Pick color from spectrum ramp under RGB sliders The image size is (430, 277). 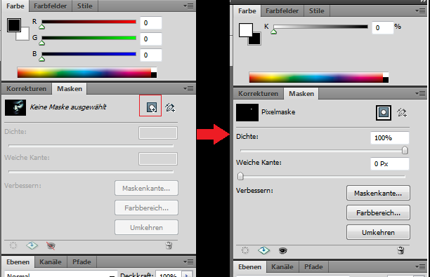tap(87, 73)
